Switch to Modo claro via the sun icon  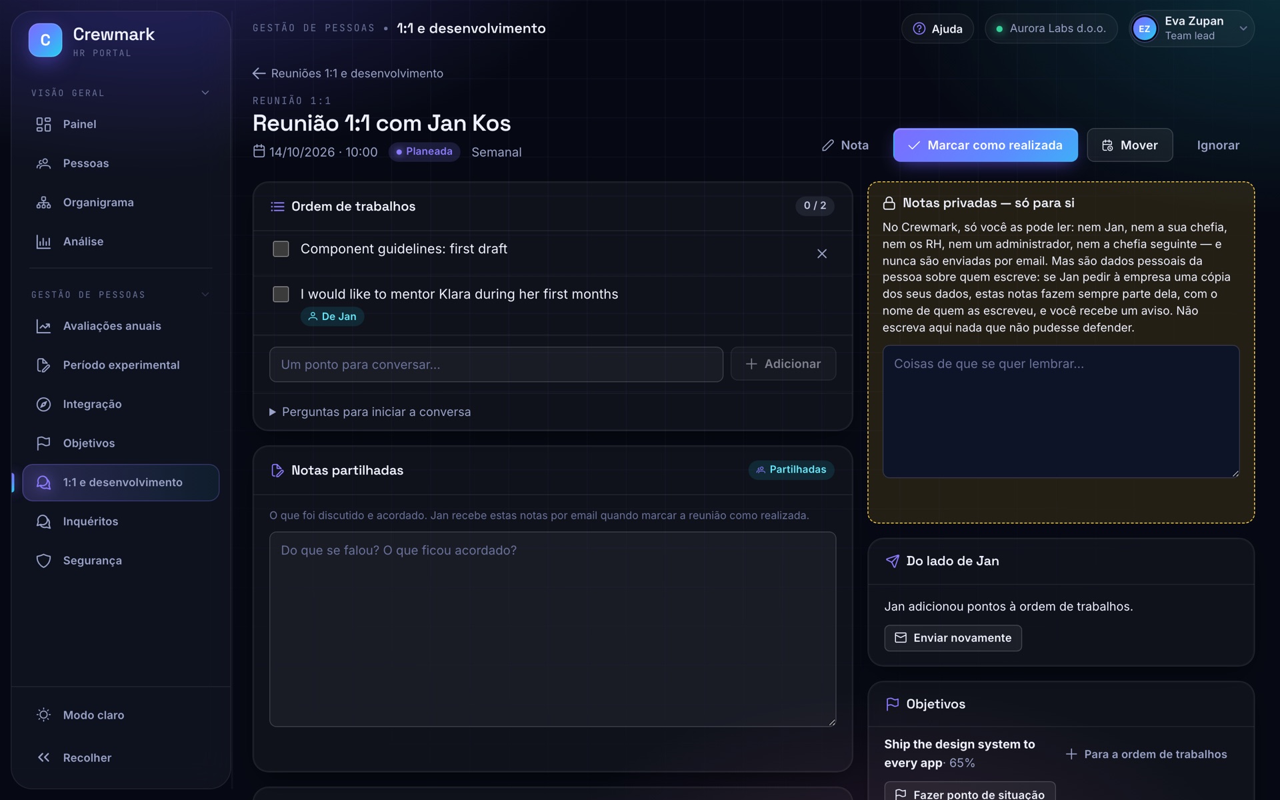[43, 715]
